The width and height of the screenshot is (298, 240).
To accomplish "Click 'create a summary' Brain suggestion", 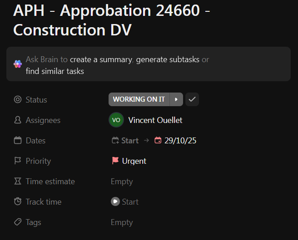I will 101,59.
